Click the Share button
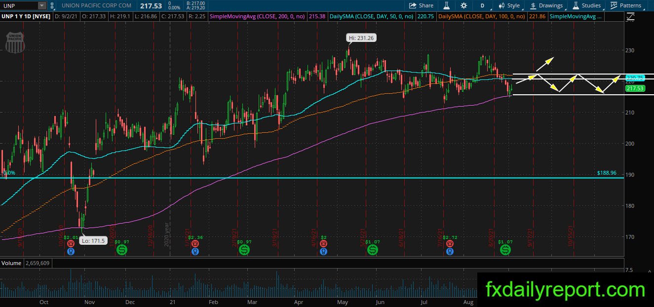The width and height of the screenshot is (654, 307). (x=421, y=5)
